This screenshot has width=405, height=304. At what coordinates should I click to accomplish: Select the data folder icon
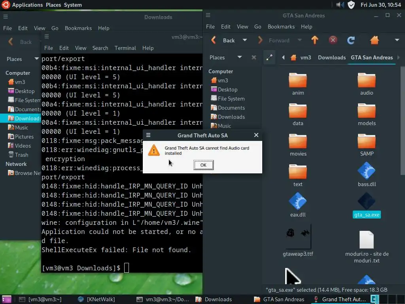298,111
